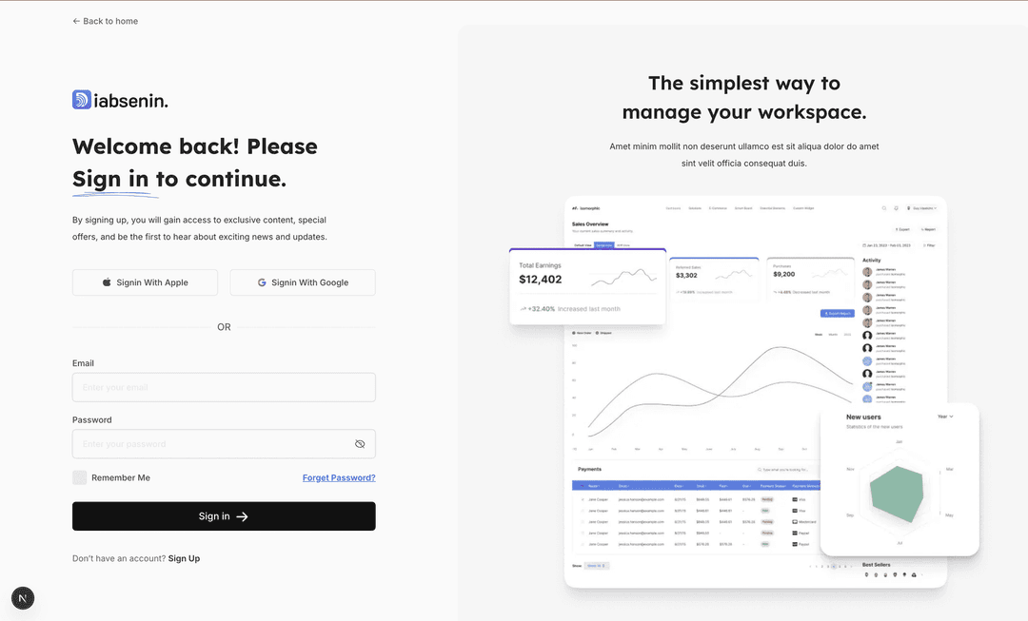Click the iabsenin logo icon

tap(82, 100)
